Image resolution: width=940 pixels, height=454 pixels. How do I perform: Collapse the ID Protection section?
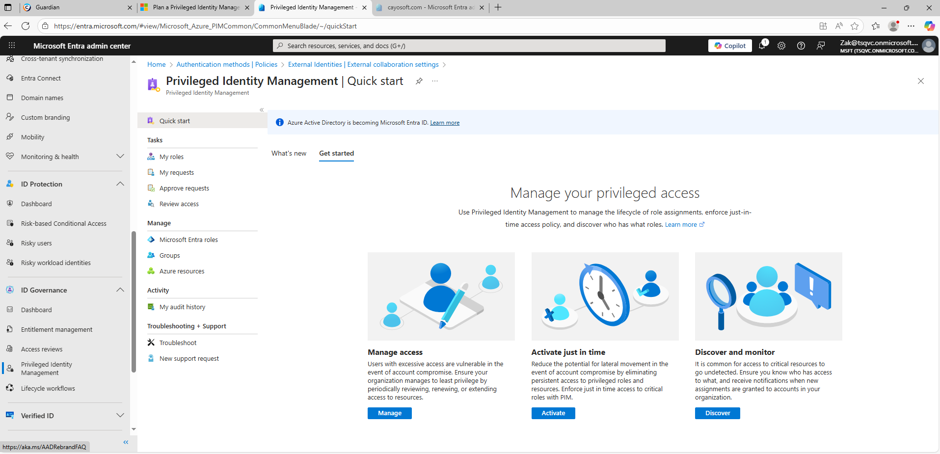120,184
